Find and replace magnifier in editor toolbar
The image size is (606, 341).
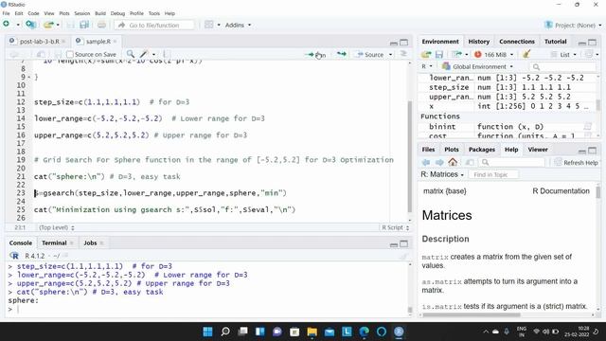click(x=131, y=54)
